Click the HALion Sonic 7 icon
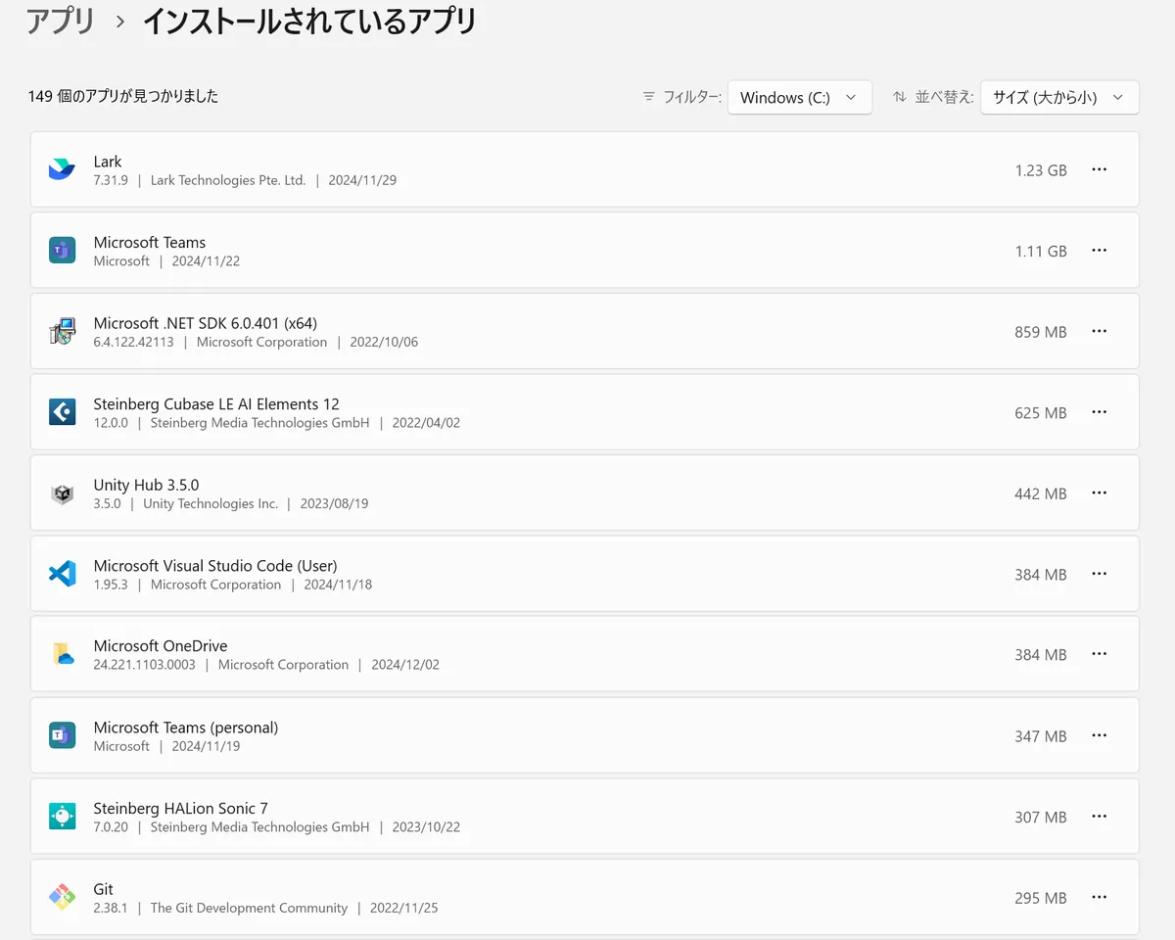 (62, 817)
